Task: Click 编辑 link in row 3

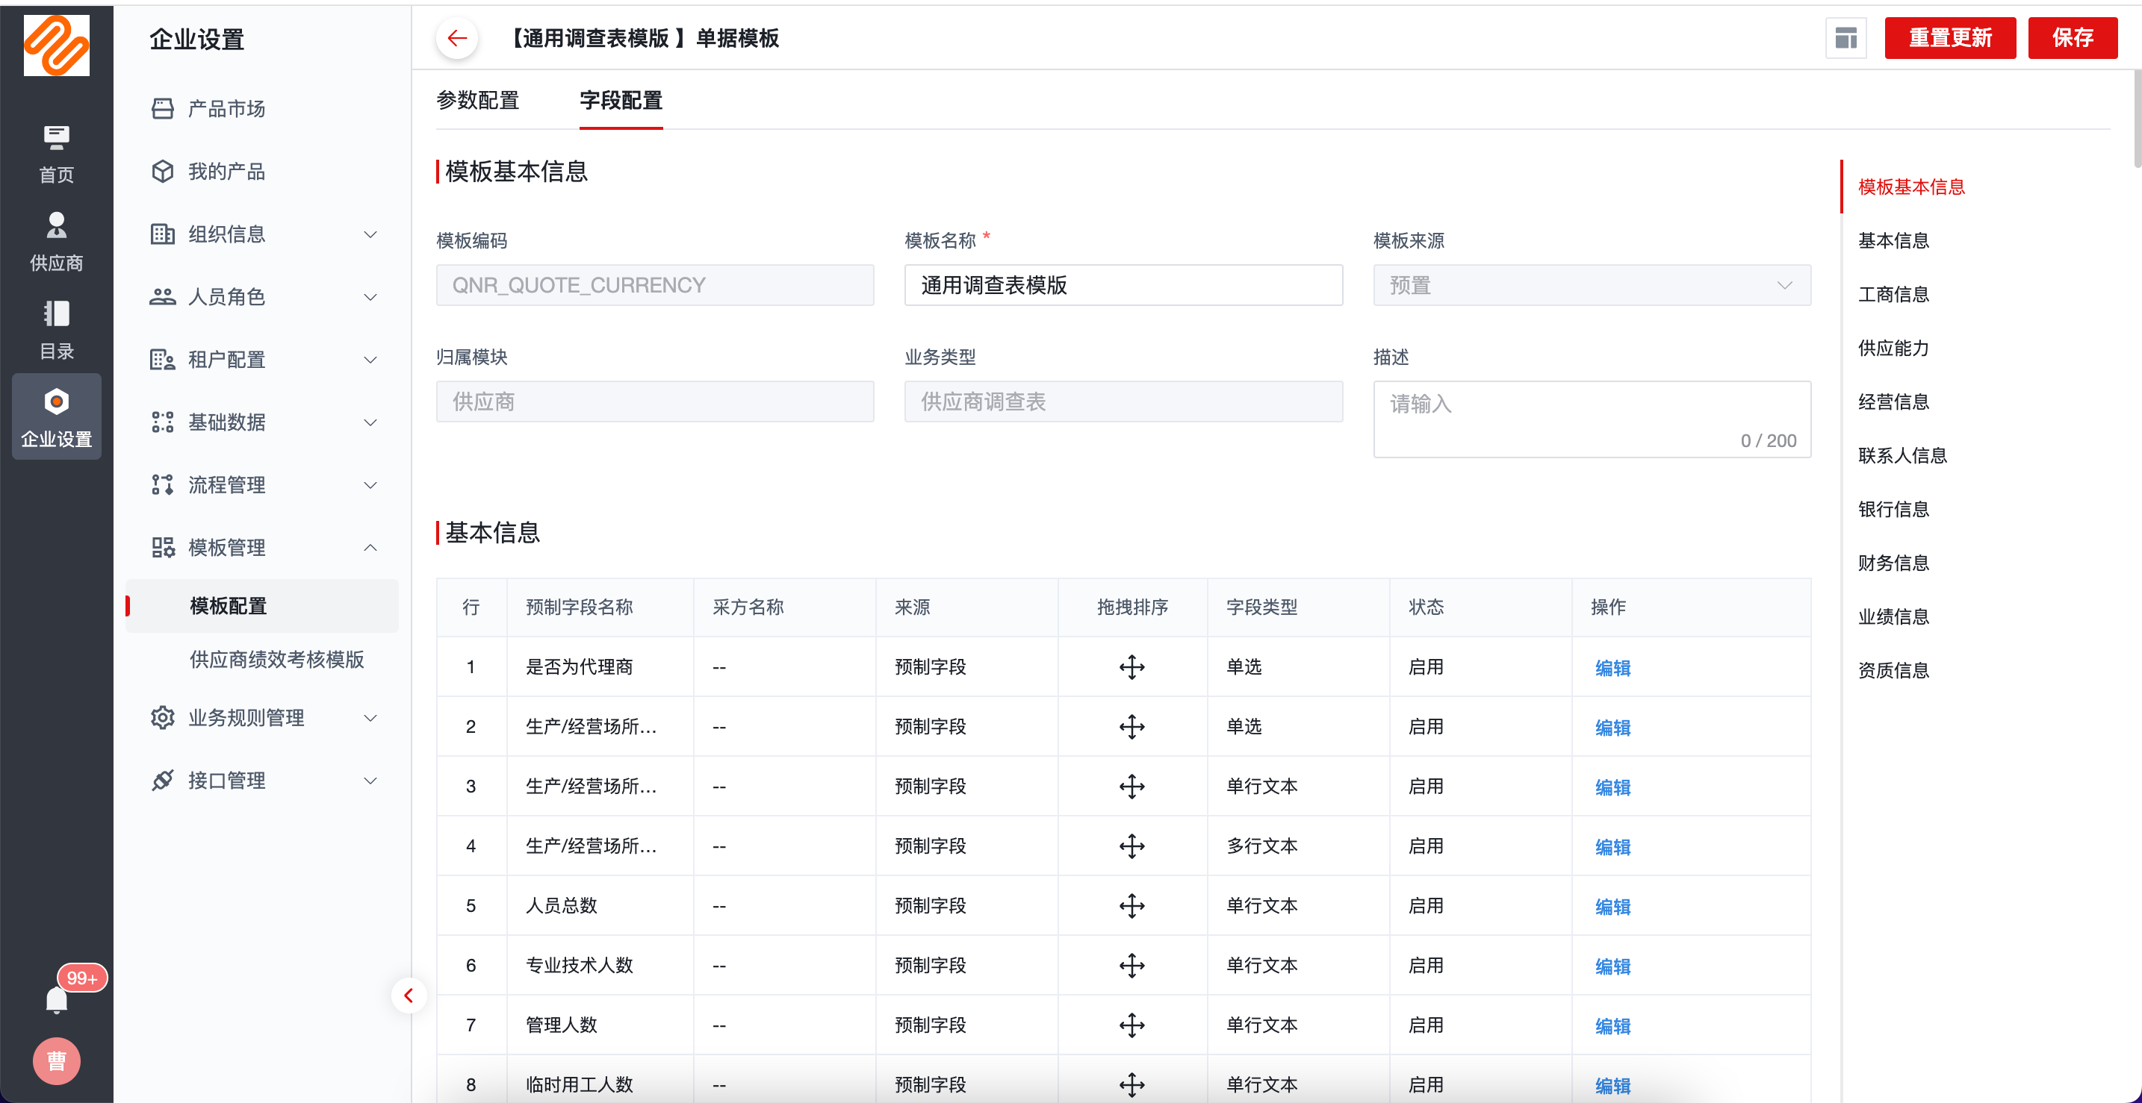Action: pos(1612,787)
